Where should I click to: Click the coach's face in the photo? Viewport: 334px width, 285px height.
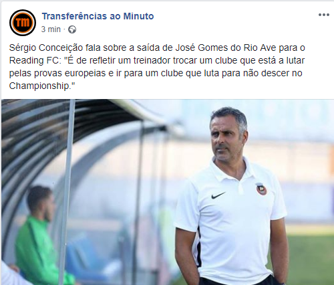[x=226, y=135]
